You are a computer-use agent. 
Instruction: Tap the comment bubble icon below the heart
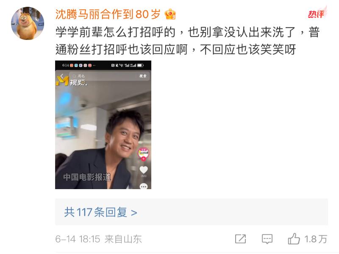(144, 186)
